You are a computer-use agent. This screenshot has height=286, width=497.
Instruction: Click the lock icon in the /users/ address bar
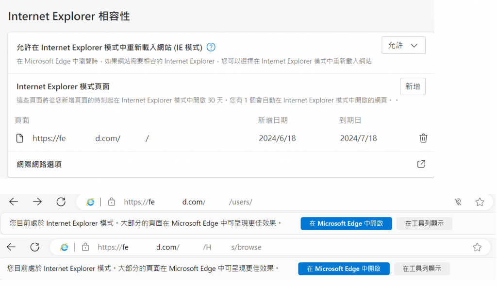[112, 202]
